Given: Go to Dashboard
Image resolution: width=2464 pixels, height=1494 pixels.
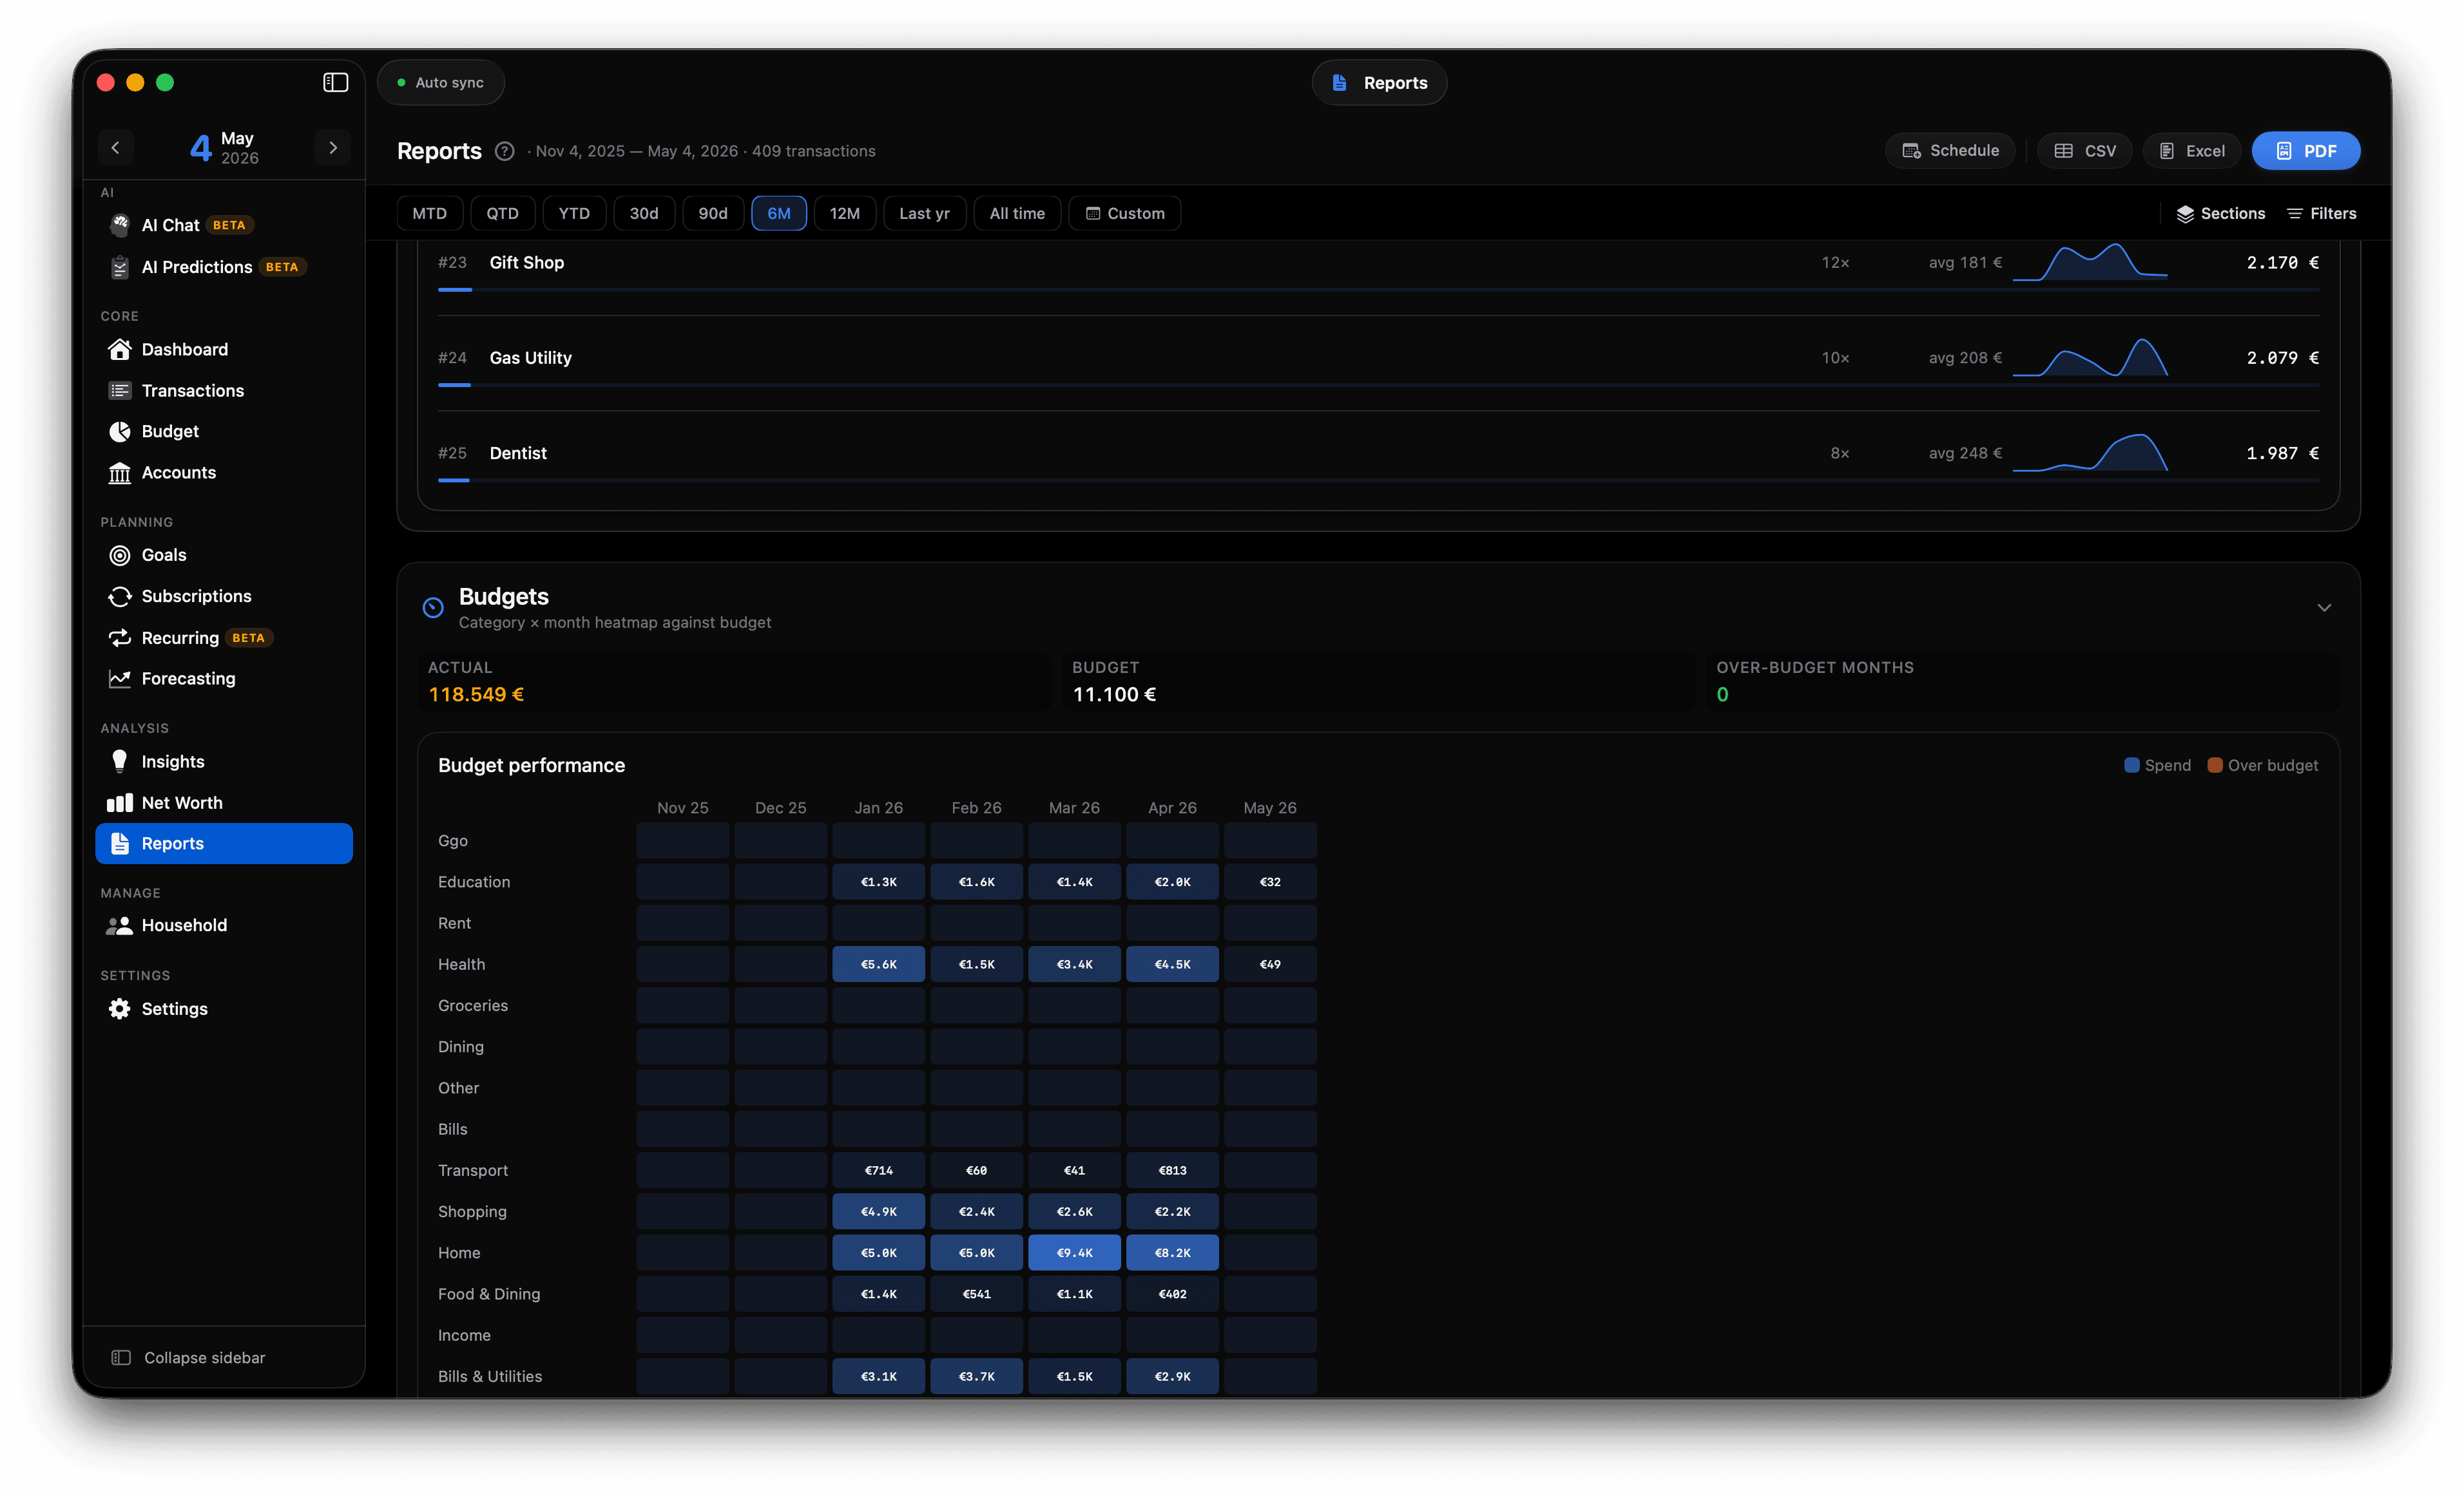Looking at the screenshot, I should coord(224,349).
